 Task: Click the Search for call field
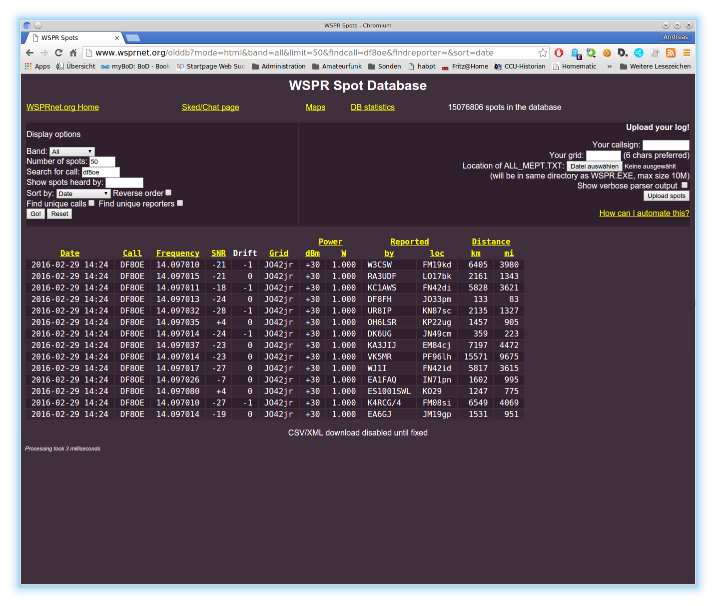[x=101, y=172]
